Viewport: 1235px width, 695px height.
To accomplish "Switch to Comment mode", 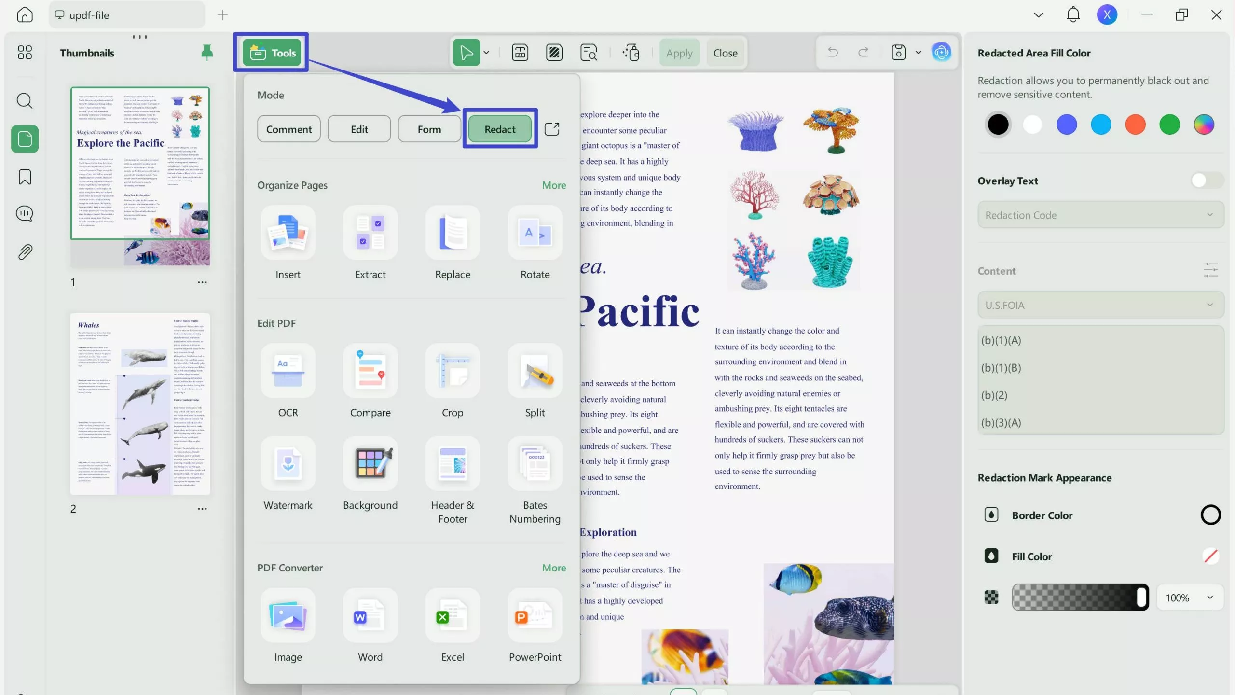I will tap(288, 129).
